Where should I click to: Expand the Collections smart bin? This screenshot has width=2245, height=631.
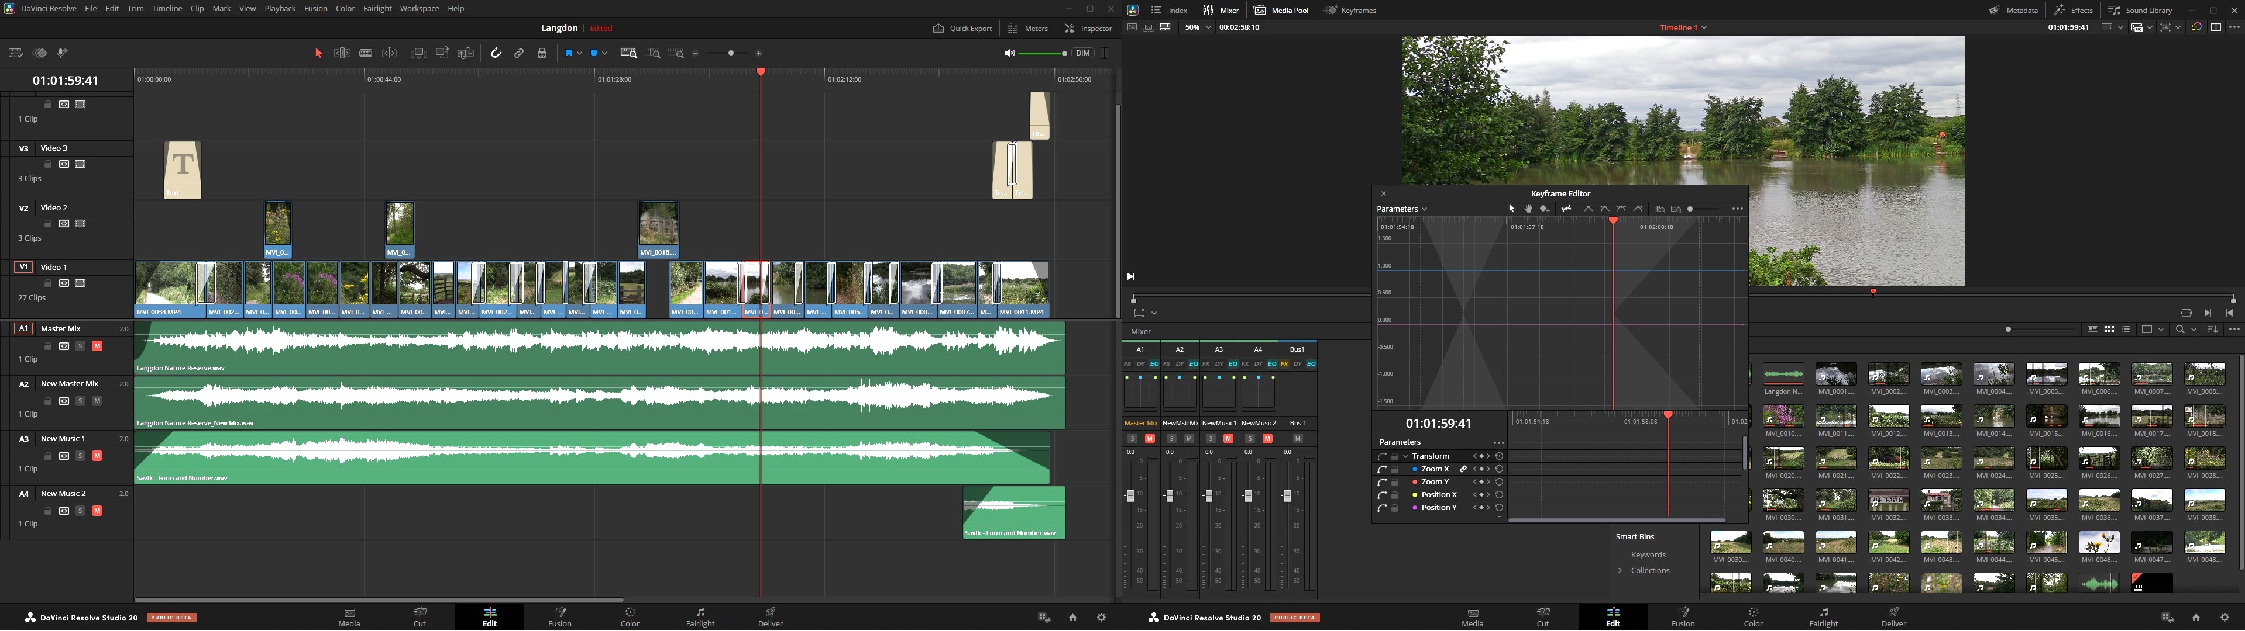click(x=1620, y=571)
